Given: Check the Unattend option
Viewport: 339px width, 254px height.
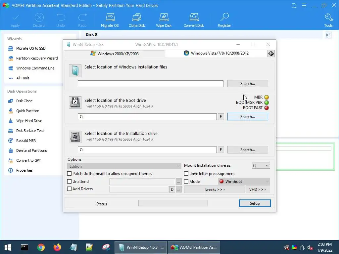Looking at the screenshot, I should [70, 182].
